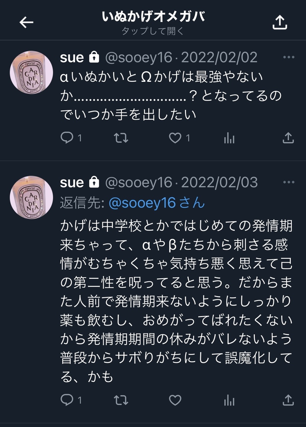Screen dimensions: 306x427
Task: View analytics of the 2022/02/03 tweet
Action: 229,401
